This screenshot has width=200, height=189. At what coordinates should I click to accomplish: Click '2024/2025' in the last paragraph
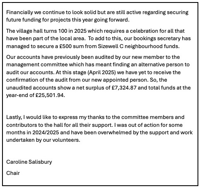tap(46, 133)
